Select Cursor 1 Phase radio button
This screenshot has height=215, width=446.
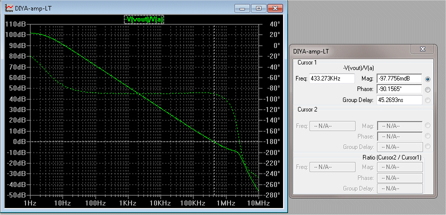(x=427, y=89)
